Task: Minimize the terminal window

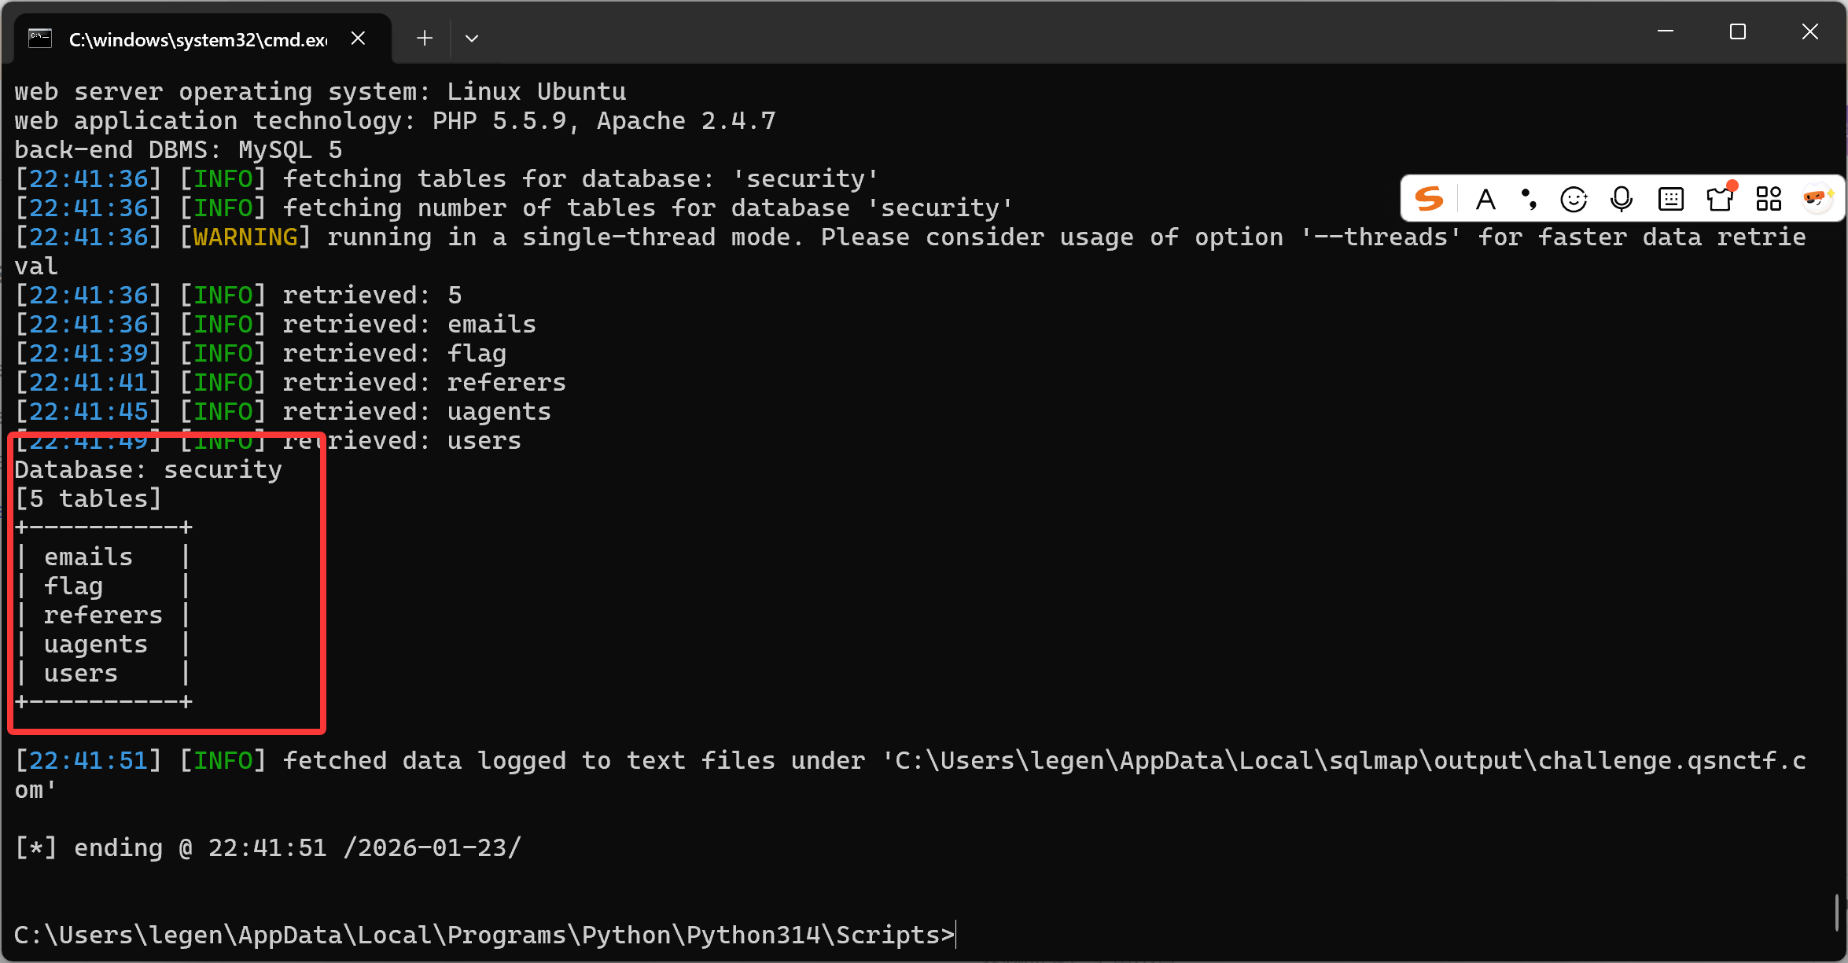Action: click(1665, 31)
